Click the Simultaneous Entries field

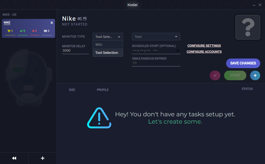point(156,63)
